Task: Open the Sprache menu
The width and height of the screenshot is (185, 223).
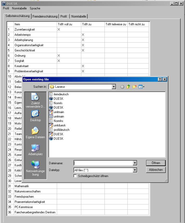Action: (x=35, y=8)
